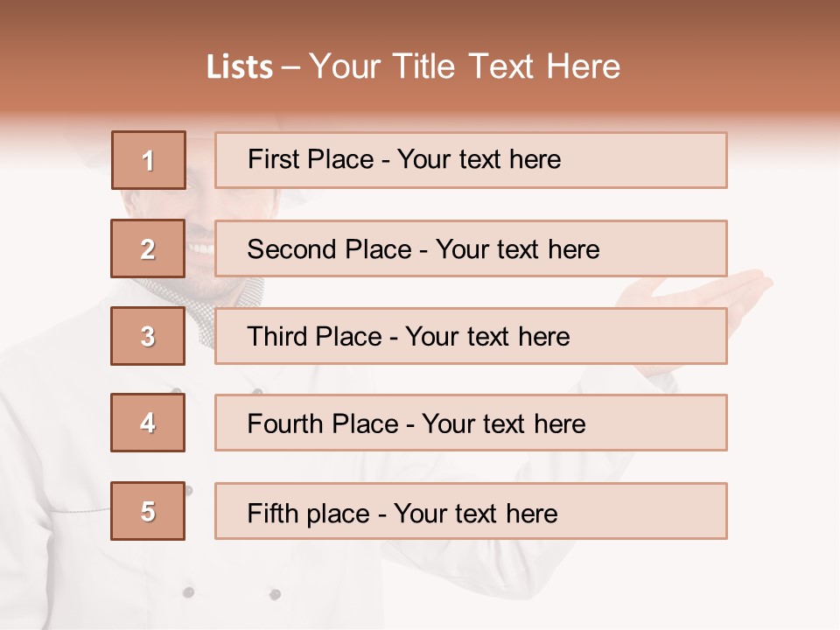This screenshot has width=840, height=630.
Task: Select the First Place text box
Action: 471,160
